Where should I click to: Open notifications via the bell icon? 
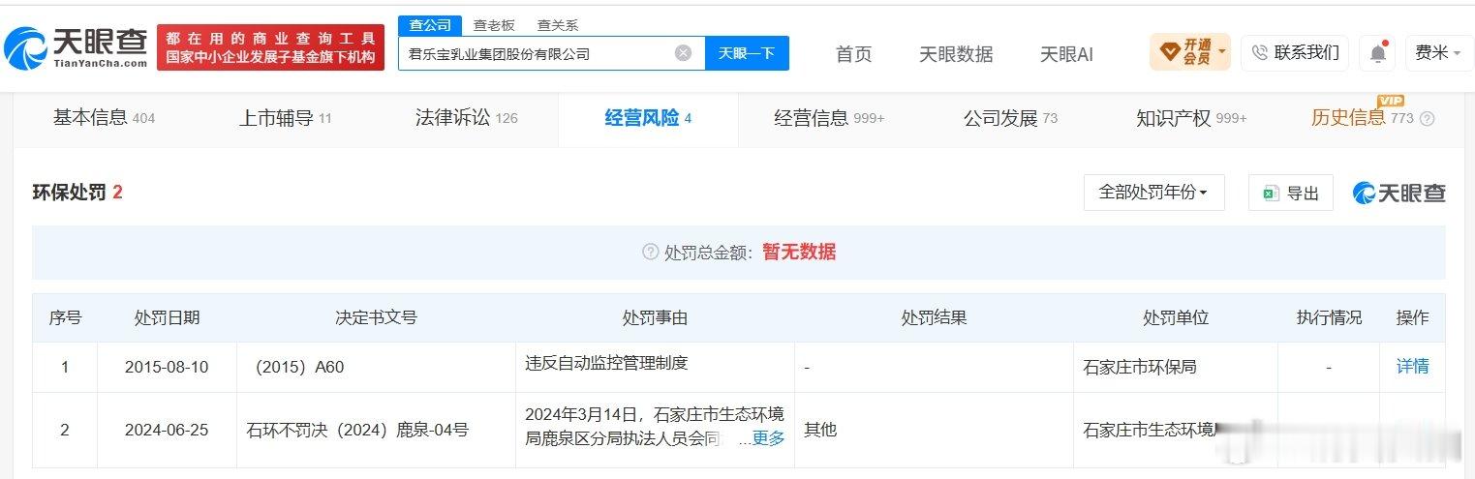[1377, 53]
